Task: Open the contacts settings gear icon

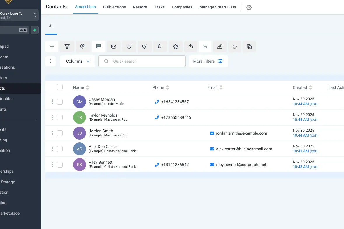Action: (249, 8)
